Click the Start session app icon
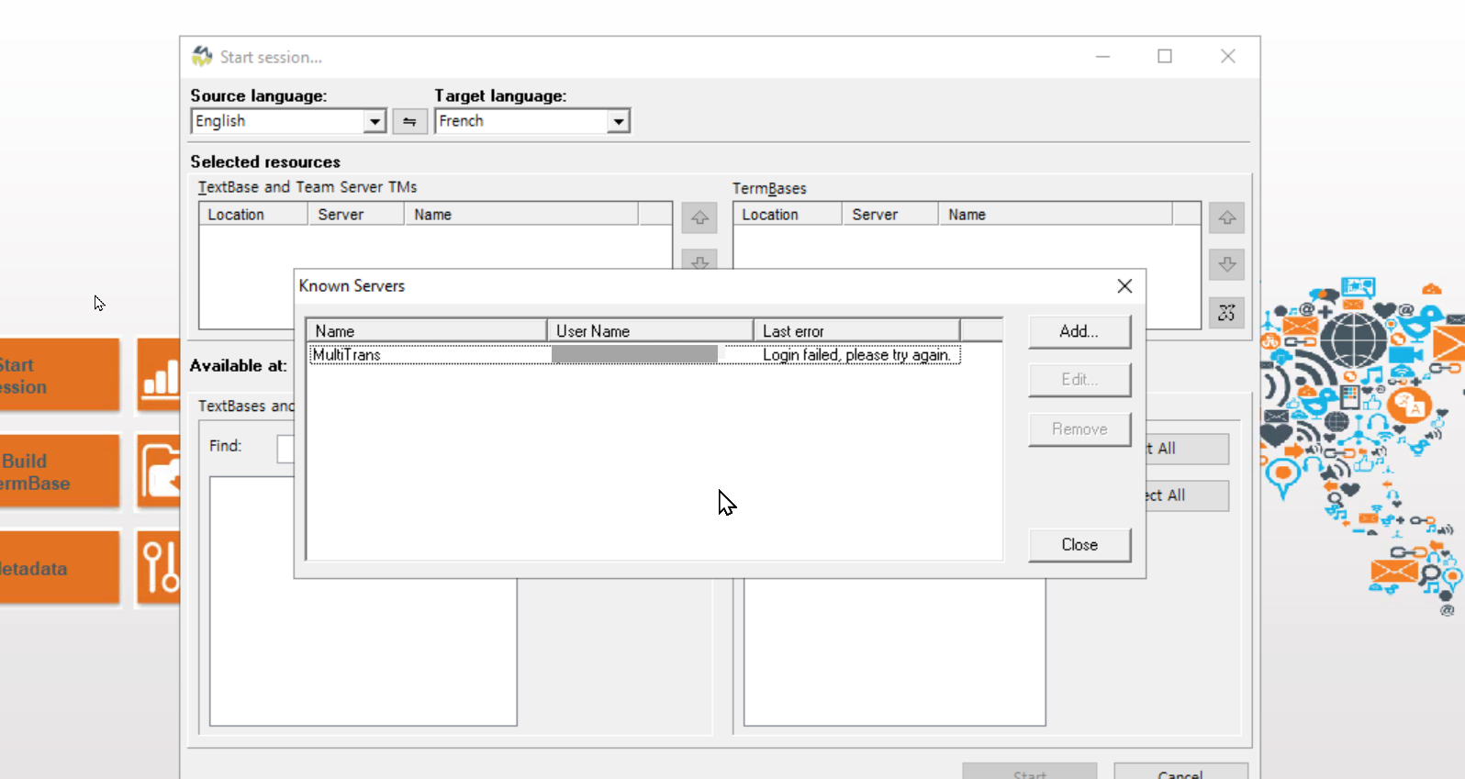Viewport: 1465px width, 779px height. [202, 57]
